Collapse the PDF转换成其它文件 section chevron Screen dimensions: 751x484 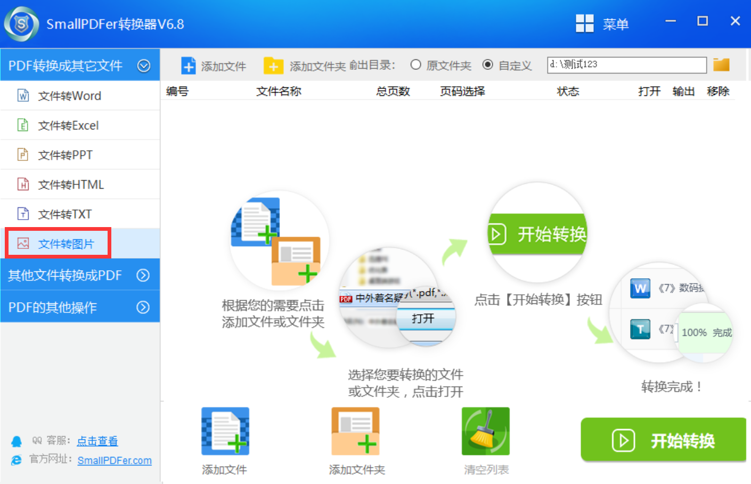click(144, 66)
